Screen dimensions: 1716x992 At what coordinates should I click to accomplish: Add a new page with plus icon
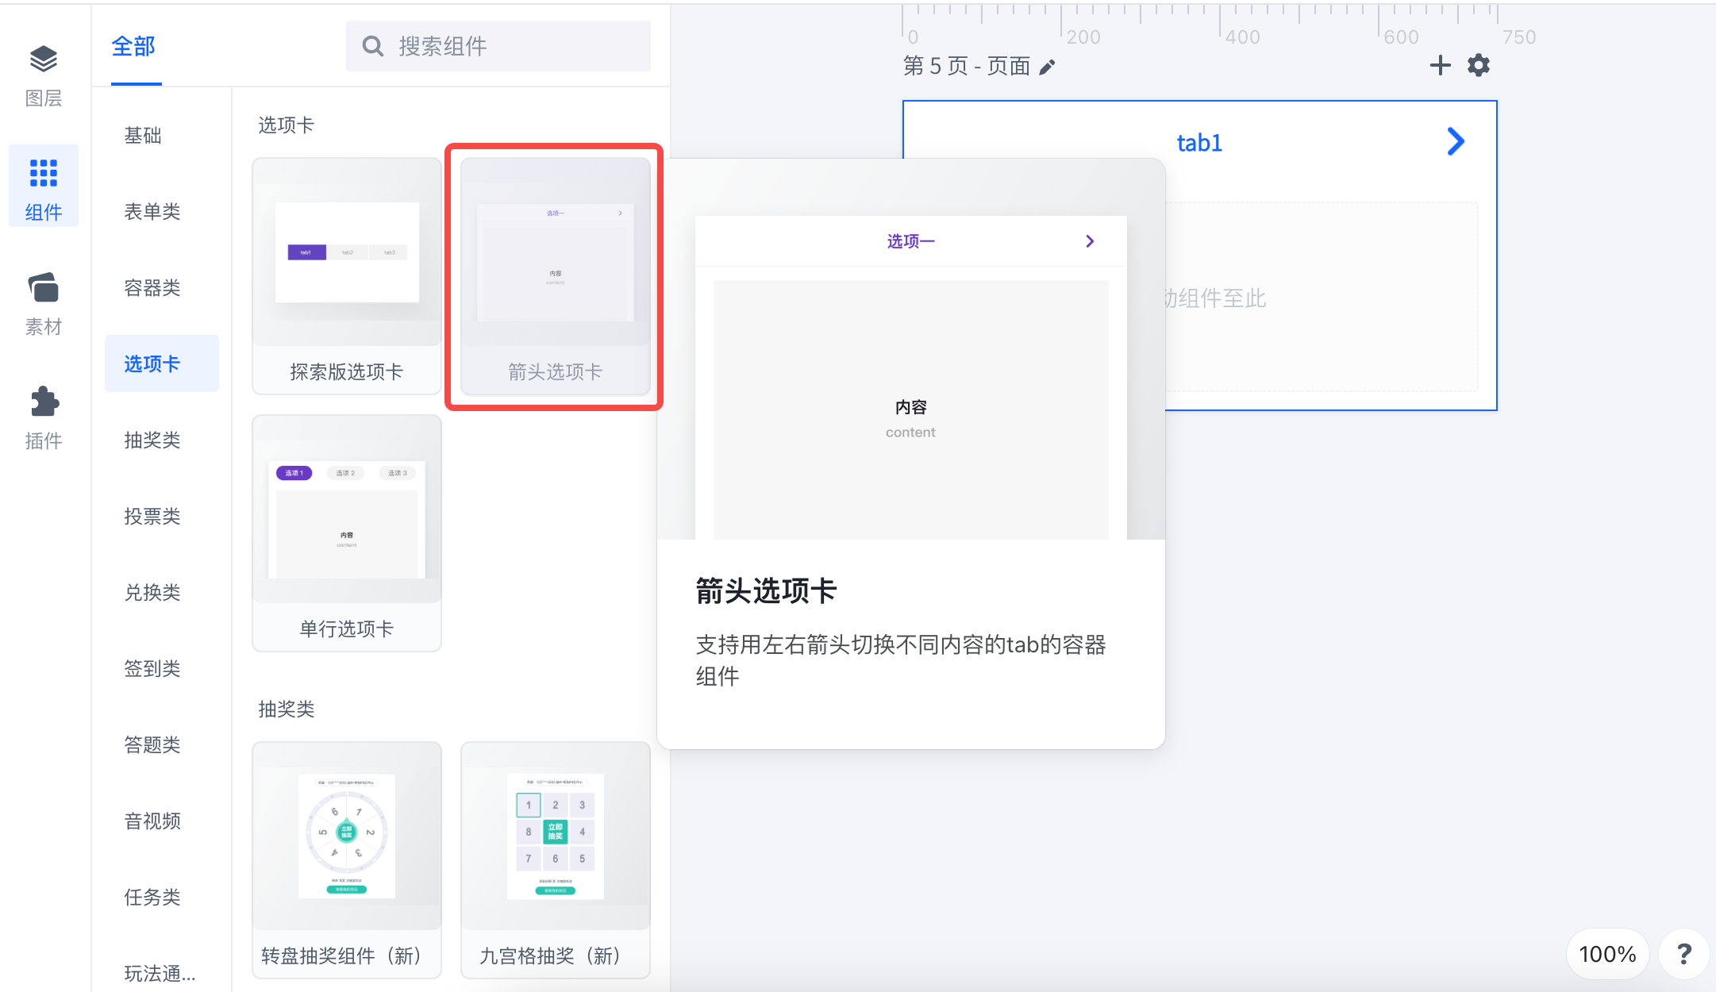pyautogui.click(x=1440, y=65)
